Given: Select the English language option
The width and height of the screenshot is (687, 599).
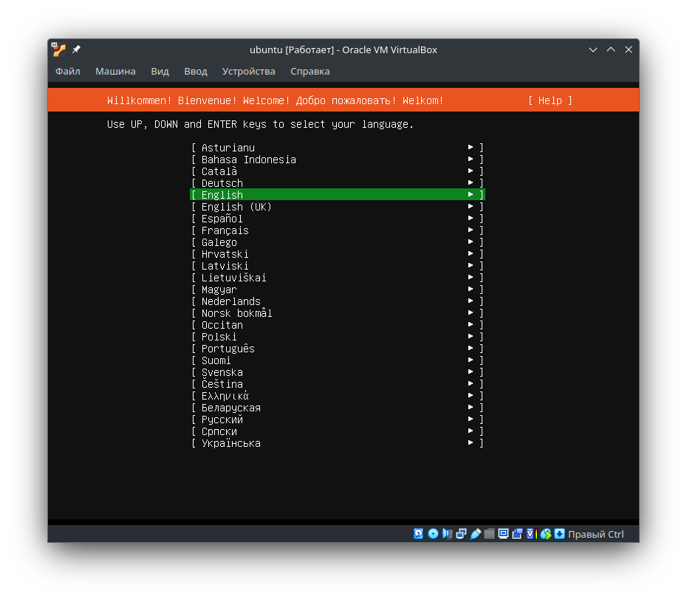Looking at the screenshot, I should click(222, 194).
